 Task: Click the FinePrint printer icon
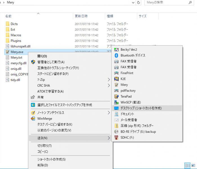(116, 73)
